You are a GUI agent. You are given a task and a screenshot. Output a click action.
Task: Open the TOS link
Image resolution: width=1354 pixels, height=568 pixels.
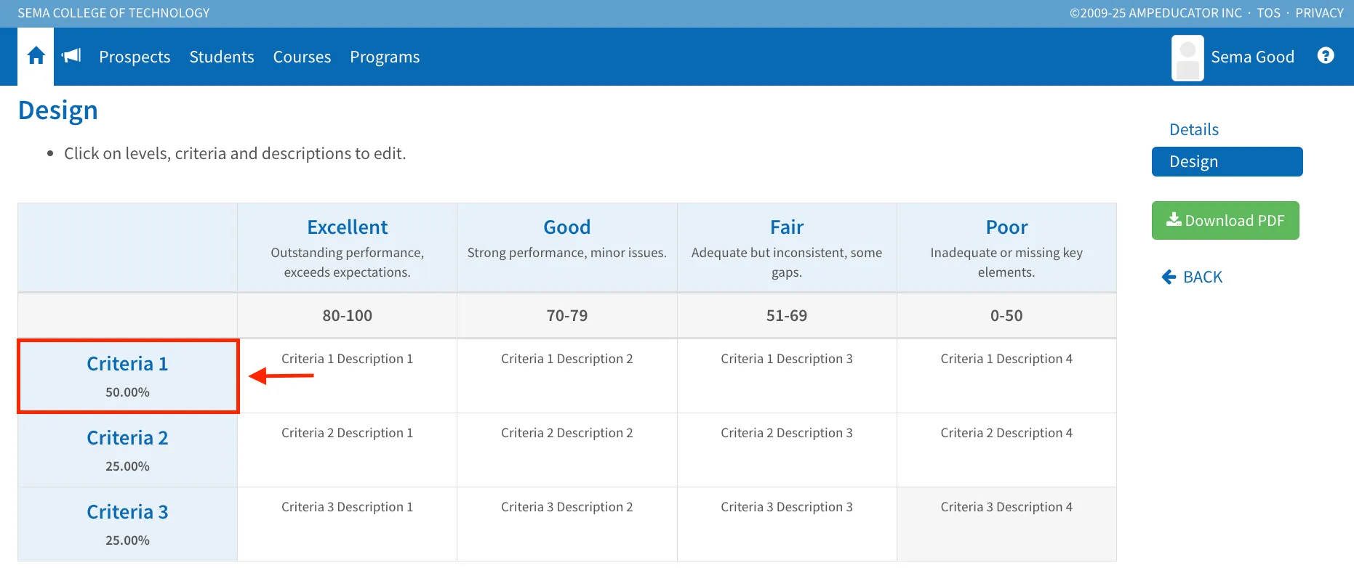(1268, 13)
